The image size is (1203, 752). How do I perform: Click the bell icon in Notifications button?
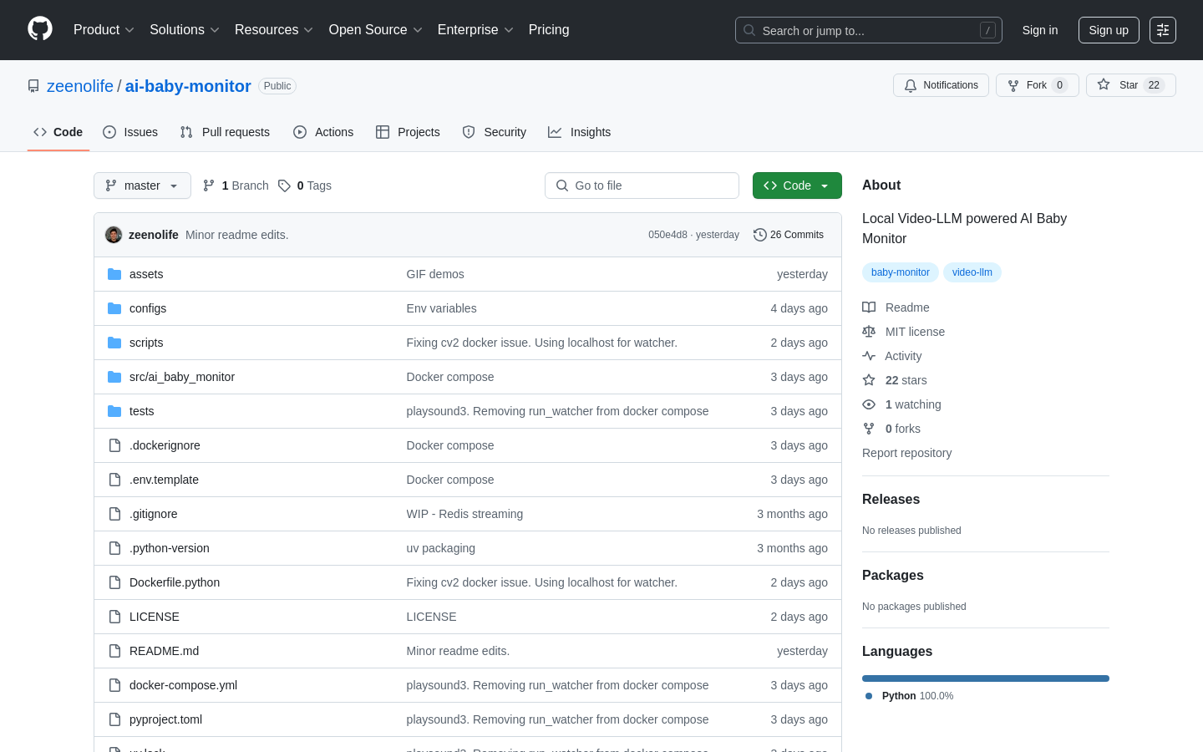(x=911, y=85)
